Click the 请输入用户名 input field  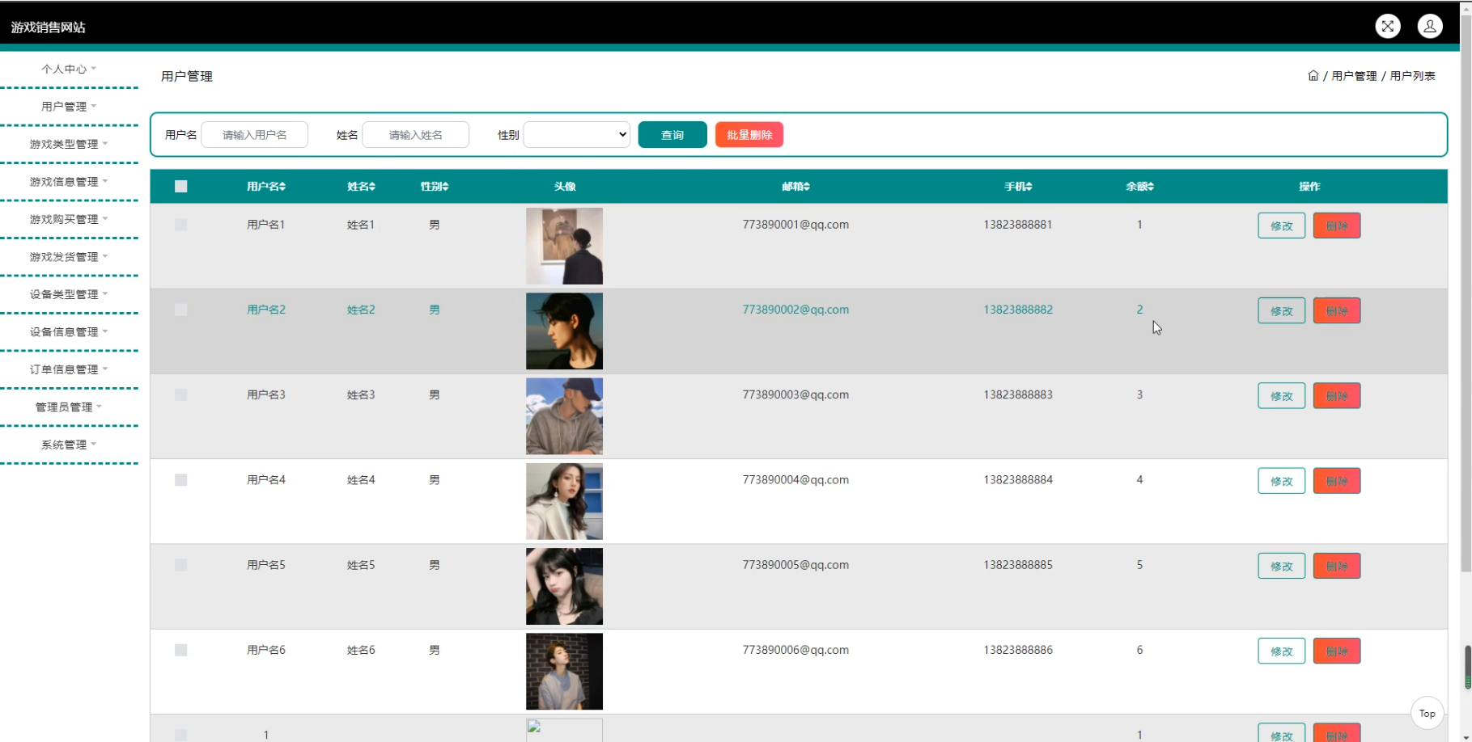(x=254, y=135)
